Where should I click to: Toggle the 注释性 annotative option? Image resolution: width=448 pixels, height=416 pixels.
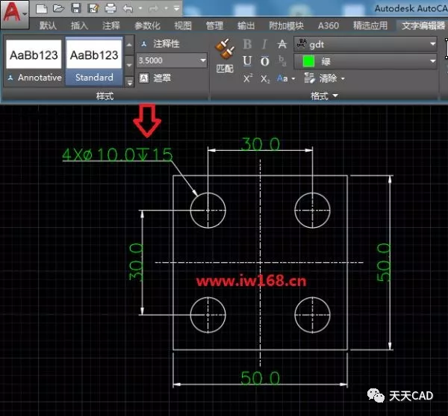pos(160,44)
